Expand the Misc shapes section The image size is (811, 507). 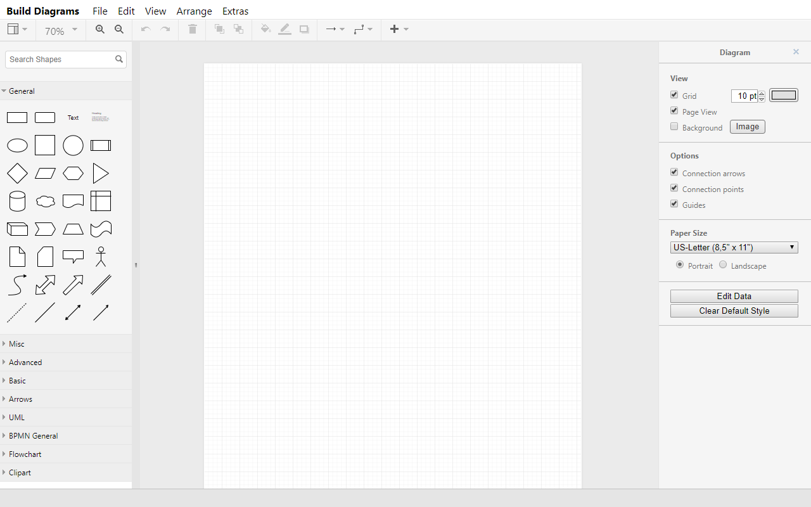click(66, 344)
